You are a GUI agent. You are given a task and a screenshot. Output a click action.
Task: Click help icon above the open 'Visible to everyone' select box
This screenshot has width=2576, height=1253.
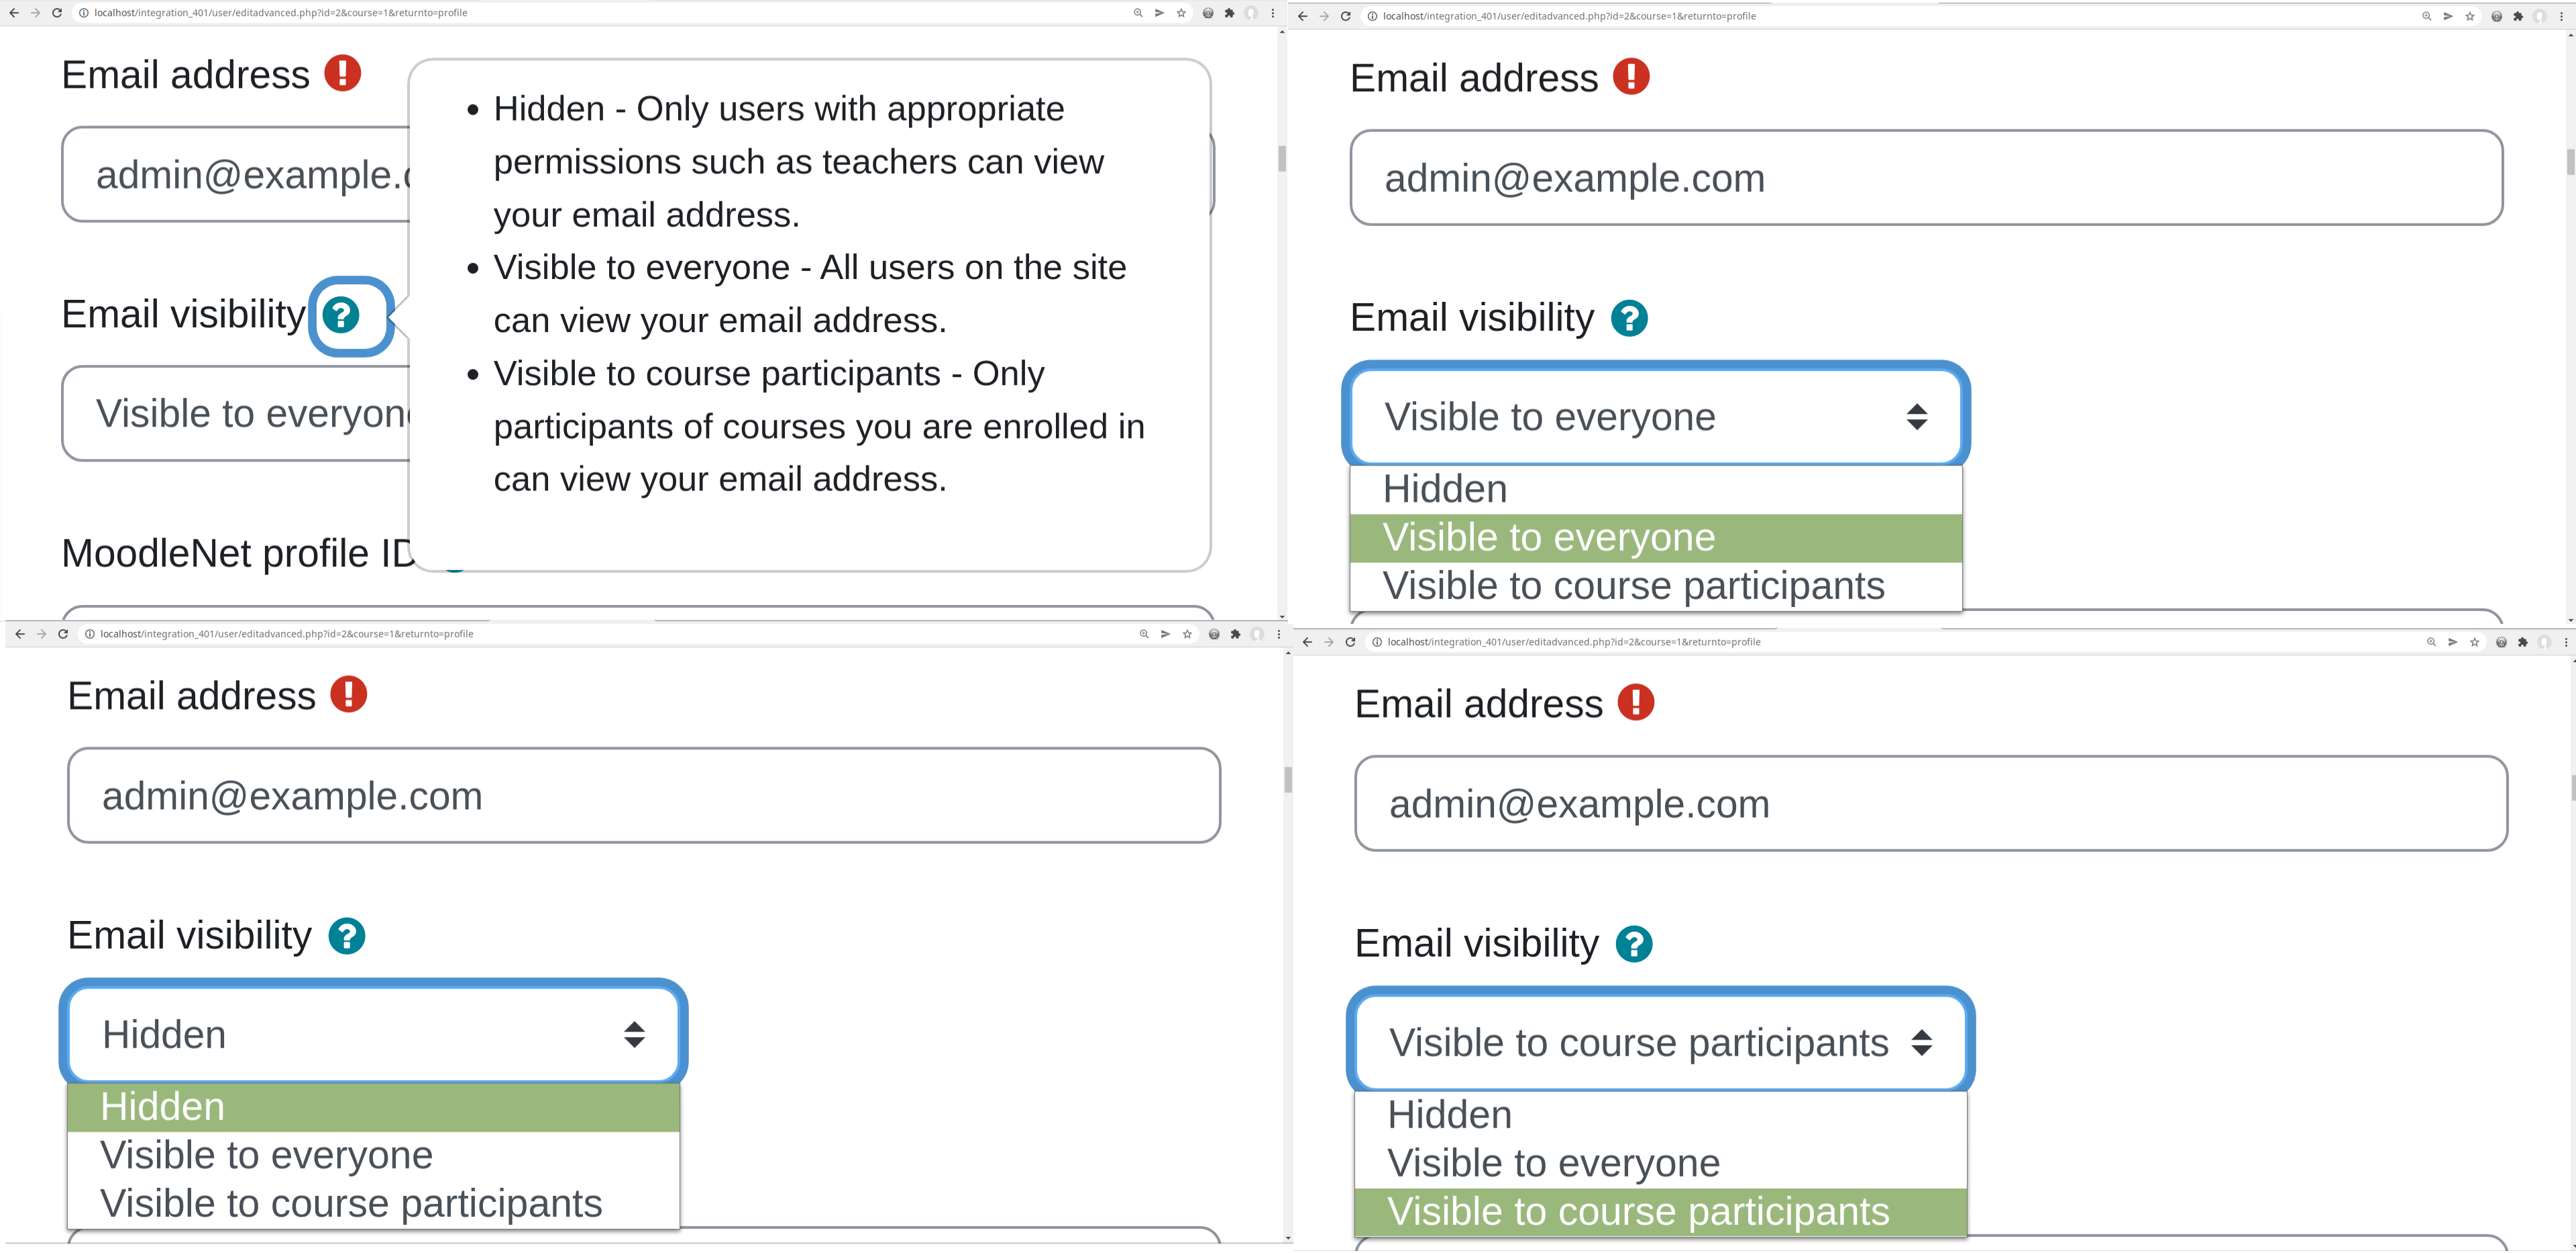[1629, 319]
